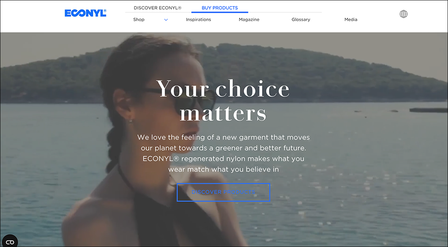Click the ECONYL logo
The image size is (448, 247).
pyautogui.click(x=85, y=13)
